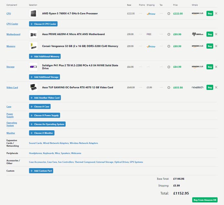Remove the Corsair Vengeance memory
The width and height of the screenshot is (224, 205).
(x=216, y=46)
